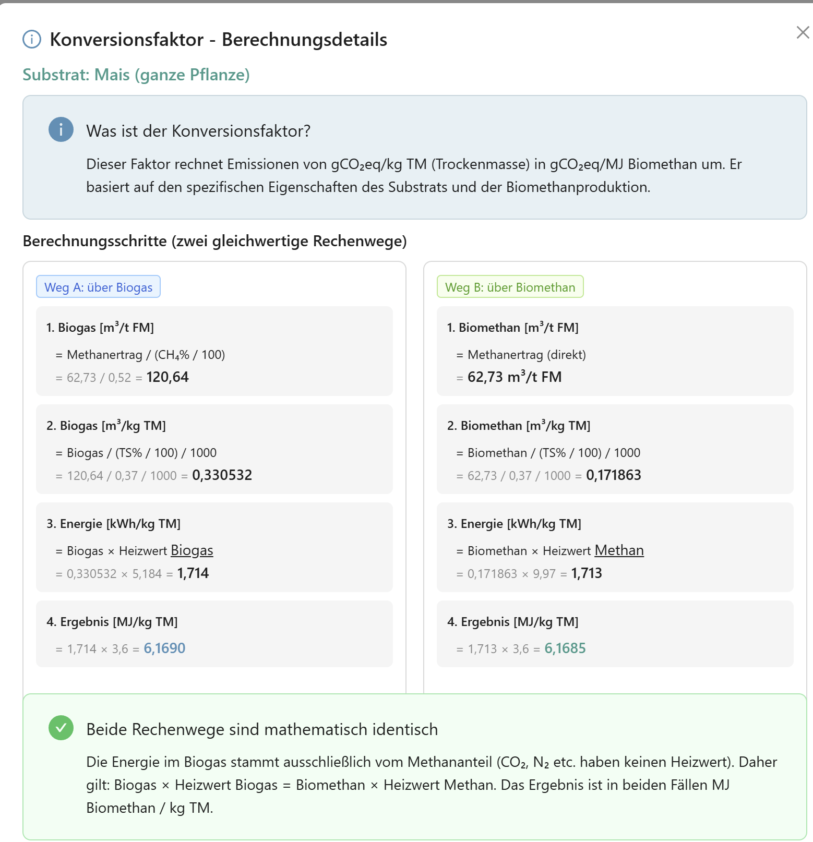Click the green checkmark icon

(61, 728)
